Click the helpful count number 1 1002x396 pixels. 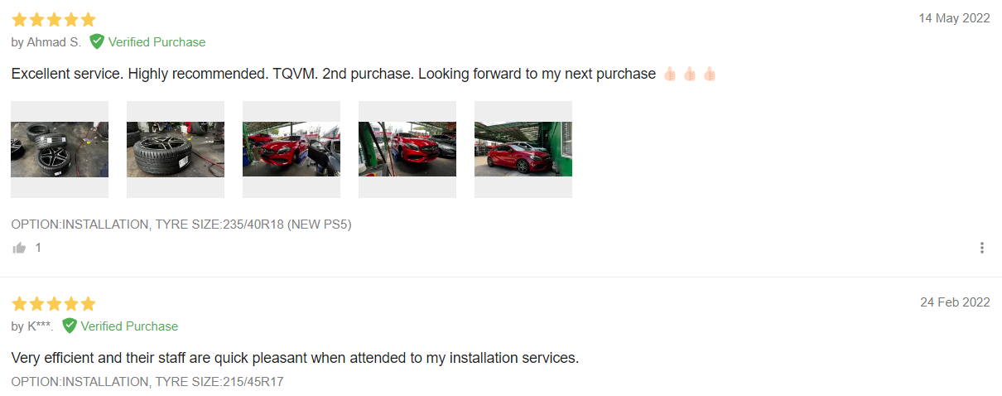point(38,248)
